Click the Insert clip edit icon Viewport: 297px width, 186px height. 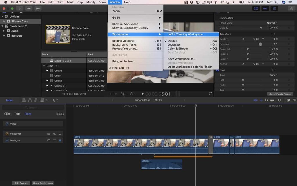tap(30, 100)
